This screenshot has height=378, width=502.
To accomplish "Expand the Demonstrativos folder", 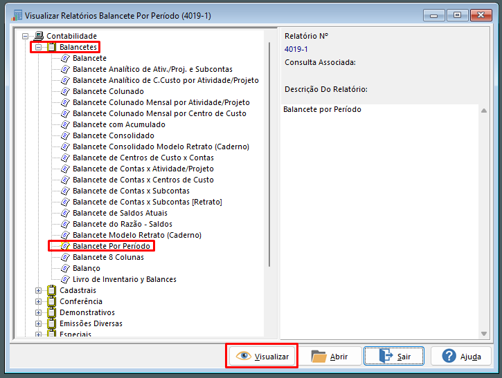I will click(38, 312).
